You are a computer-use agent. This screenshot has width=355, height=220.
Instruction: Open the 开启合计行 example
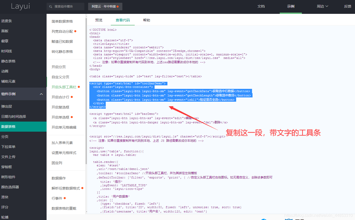pyautogui.click(x=60, y=97)
